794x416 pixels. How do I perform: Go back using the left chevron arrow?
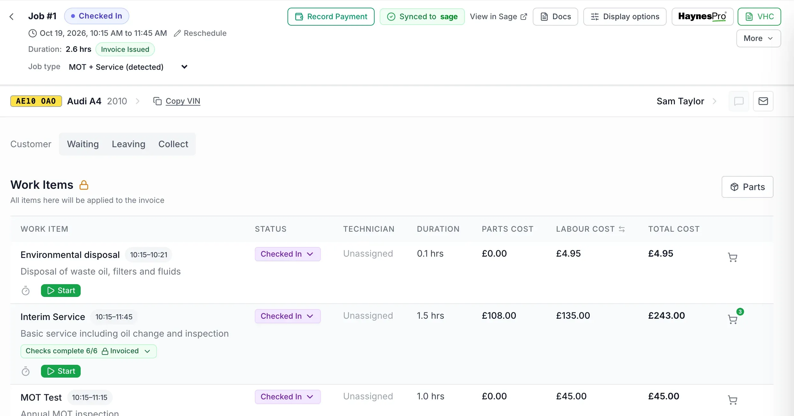coord(12,17)
